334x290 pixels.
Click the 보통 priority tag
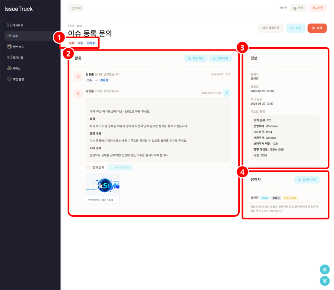click(80, 43)
